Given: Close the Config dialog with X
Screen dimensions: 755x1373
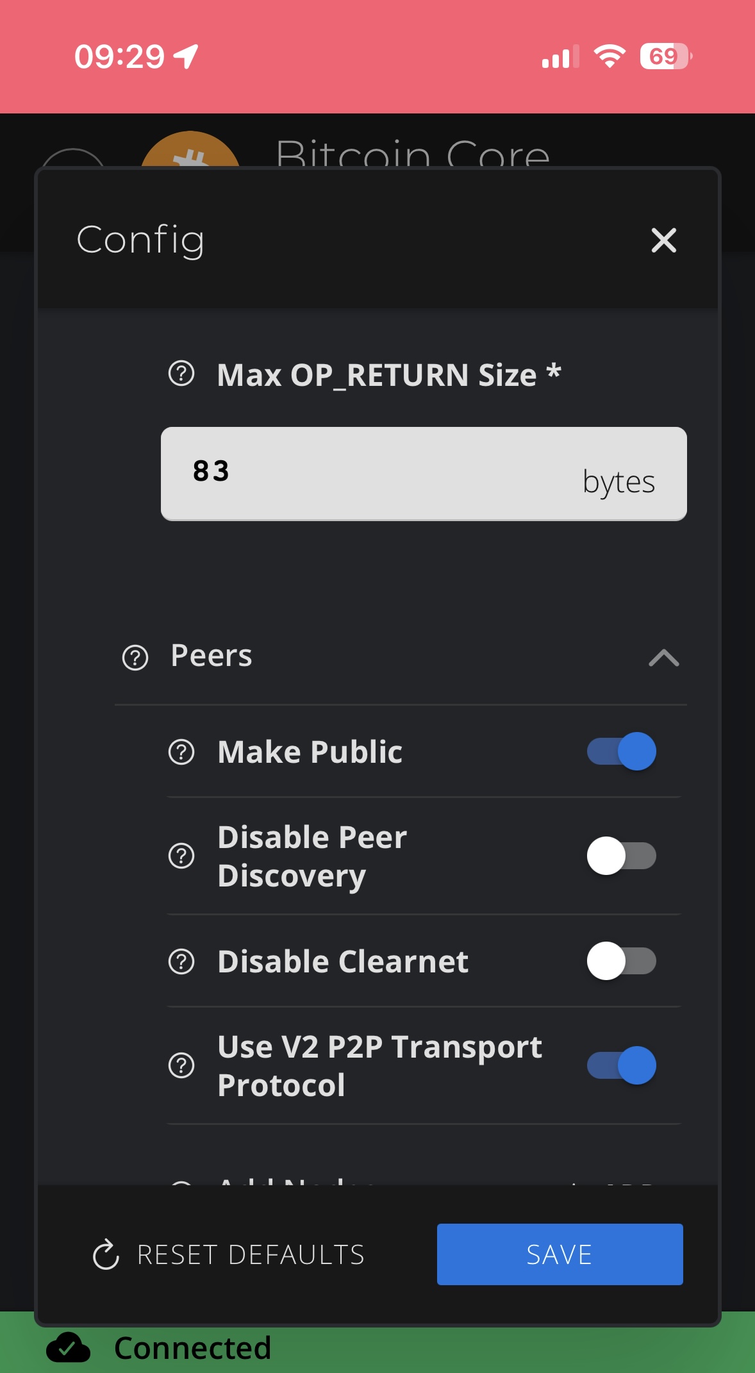Looking at the screenshot, I should click(x=663, y=240).
